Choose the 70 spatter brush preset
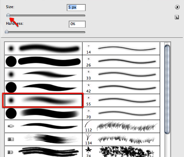 (121, 113)
